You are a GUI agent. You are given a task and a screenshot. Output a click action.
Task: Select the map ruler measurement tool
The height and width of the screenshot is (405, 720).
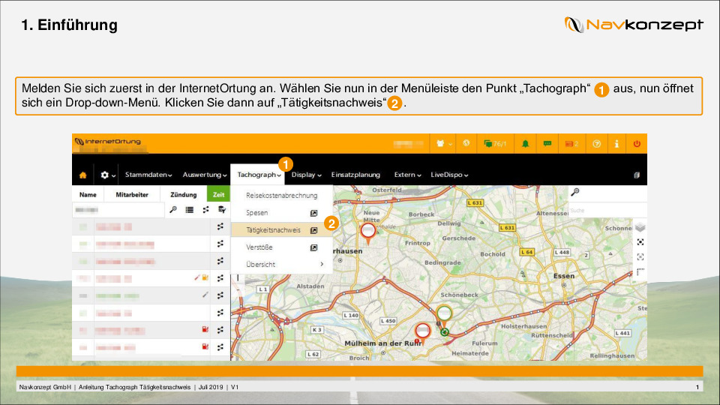point(640,271)
